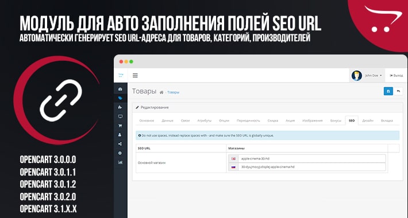Click the blue Save button
The width and height of the screenshot is (408, 218).
[x=388, y=91]
